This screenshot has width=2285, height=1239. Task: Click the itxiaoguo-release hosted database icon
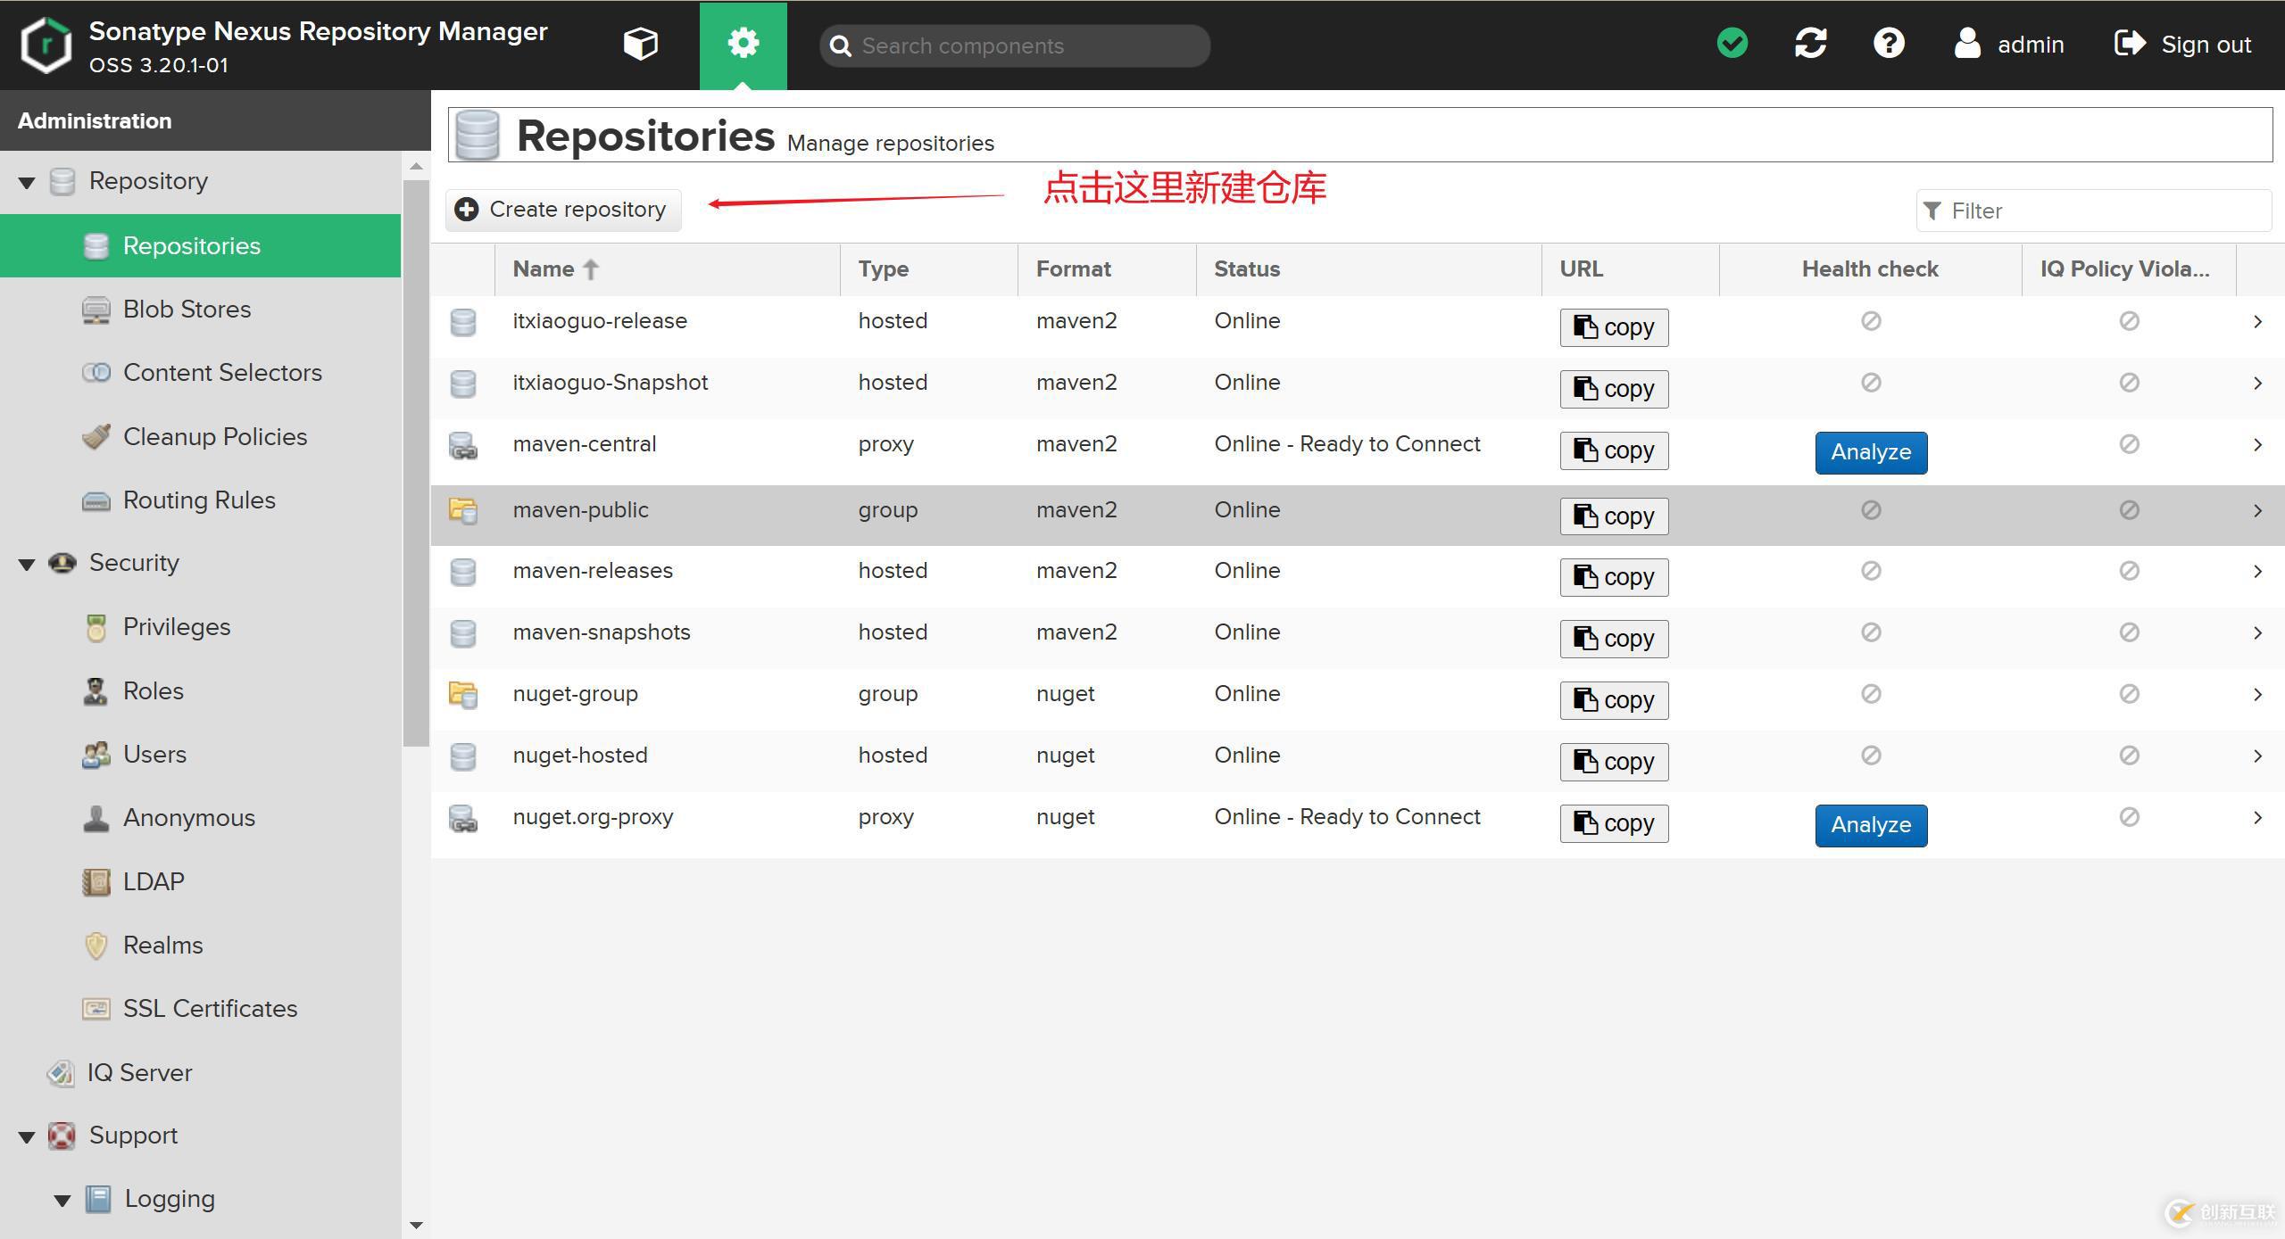click(462, 322)
